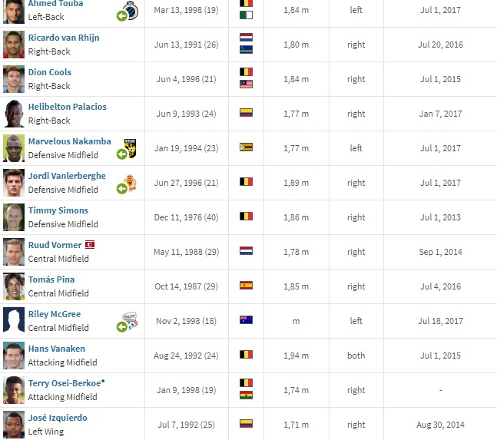Click Tomás Pina's player photo
Viewport: 497px width, 440px height.
[13, 286]
